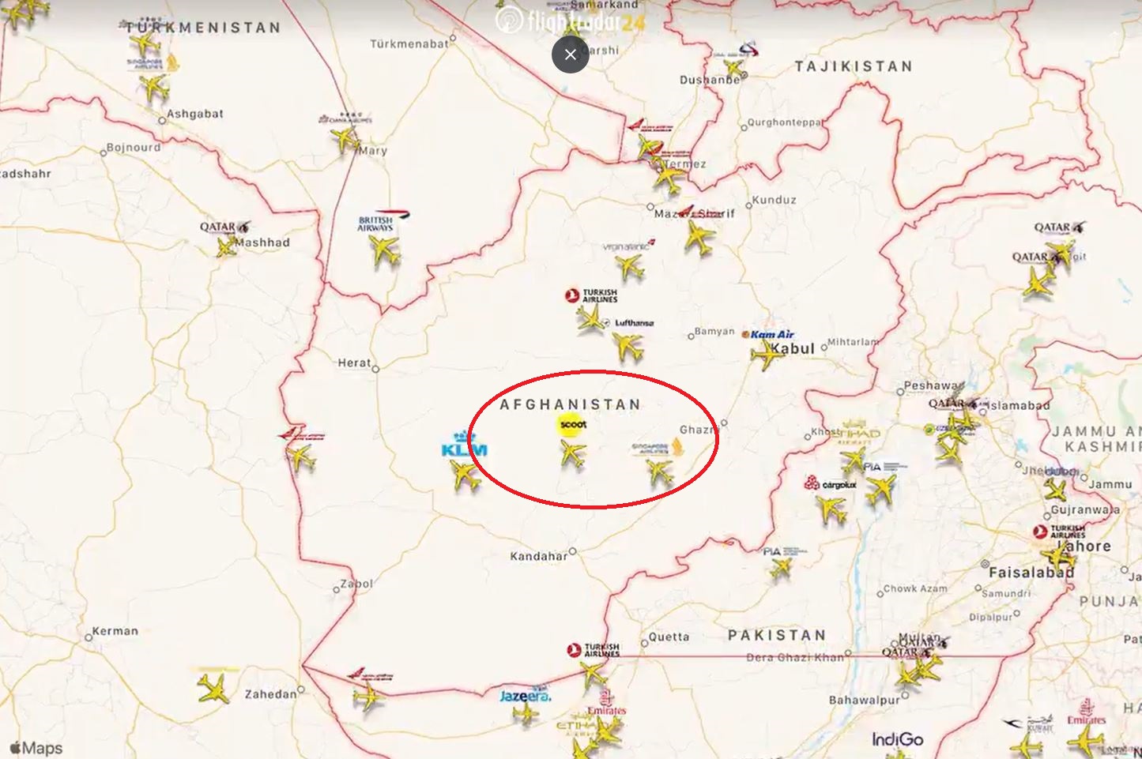Click the Flightradar24 logo at top
The height and width of the screenshot is (759, 1142).
coord(571,21)
